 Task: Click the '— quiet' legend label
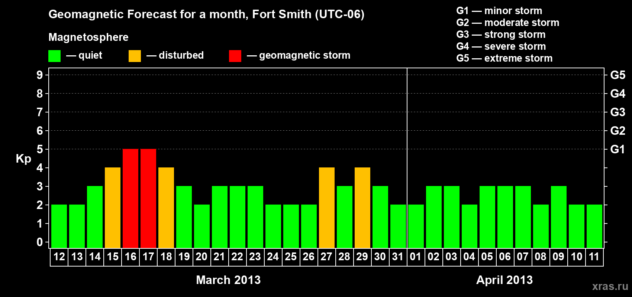click(x=84, y=55)
